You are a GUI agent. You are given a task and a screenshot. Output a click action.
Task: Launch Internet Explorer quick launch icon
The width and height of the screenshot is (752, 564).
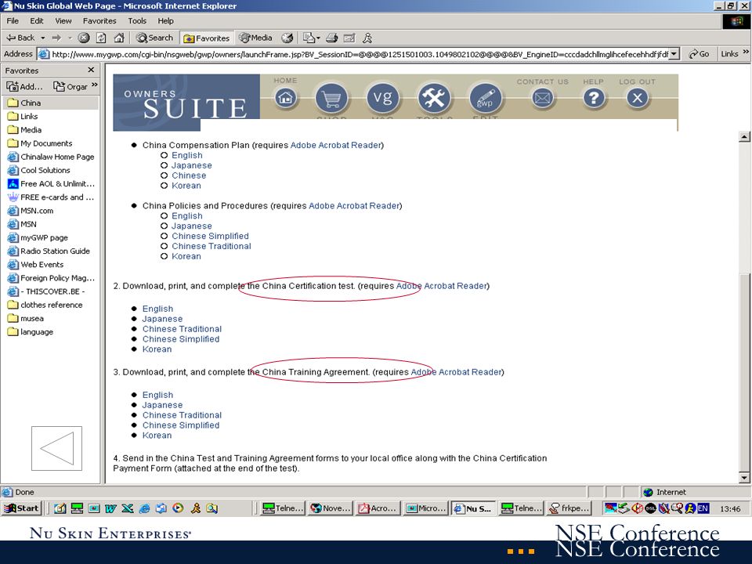coord(144,508)
